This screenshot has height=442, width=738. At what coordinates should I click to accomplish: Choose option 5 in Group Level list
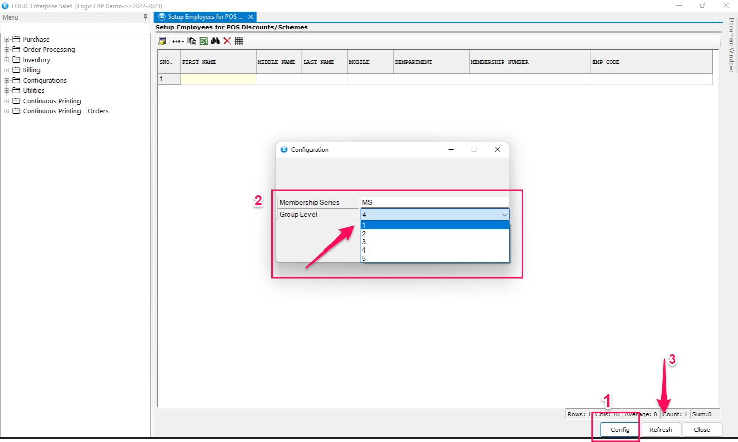click(x=434, y=259)
